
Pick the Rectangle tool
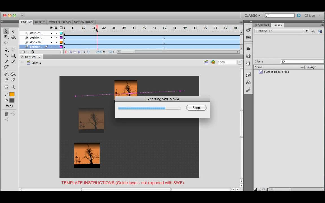coord(13,56)
